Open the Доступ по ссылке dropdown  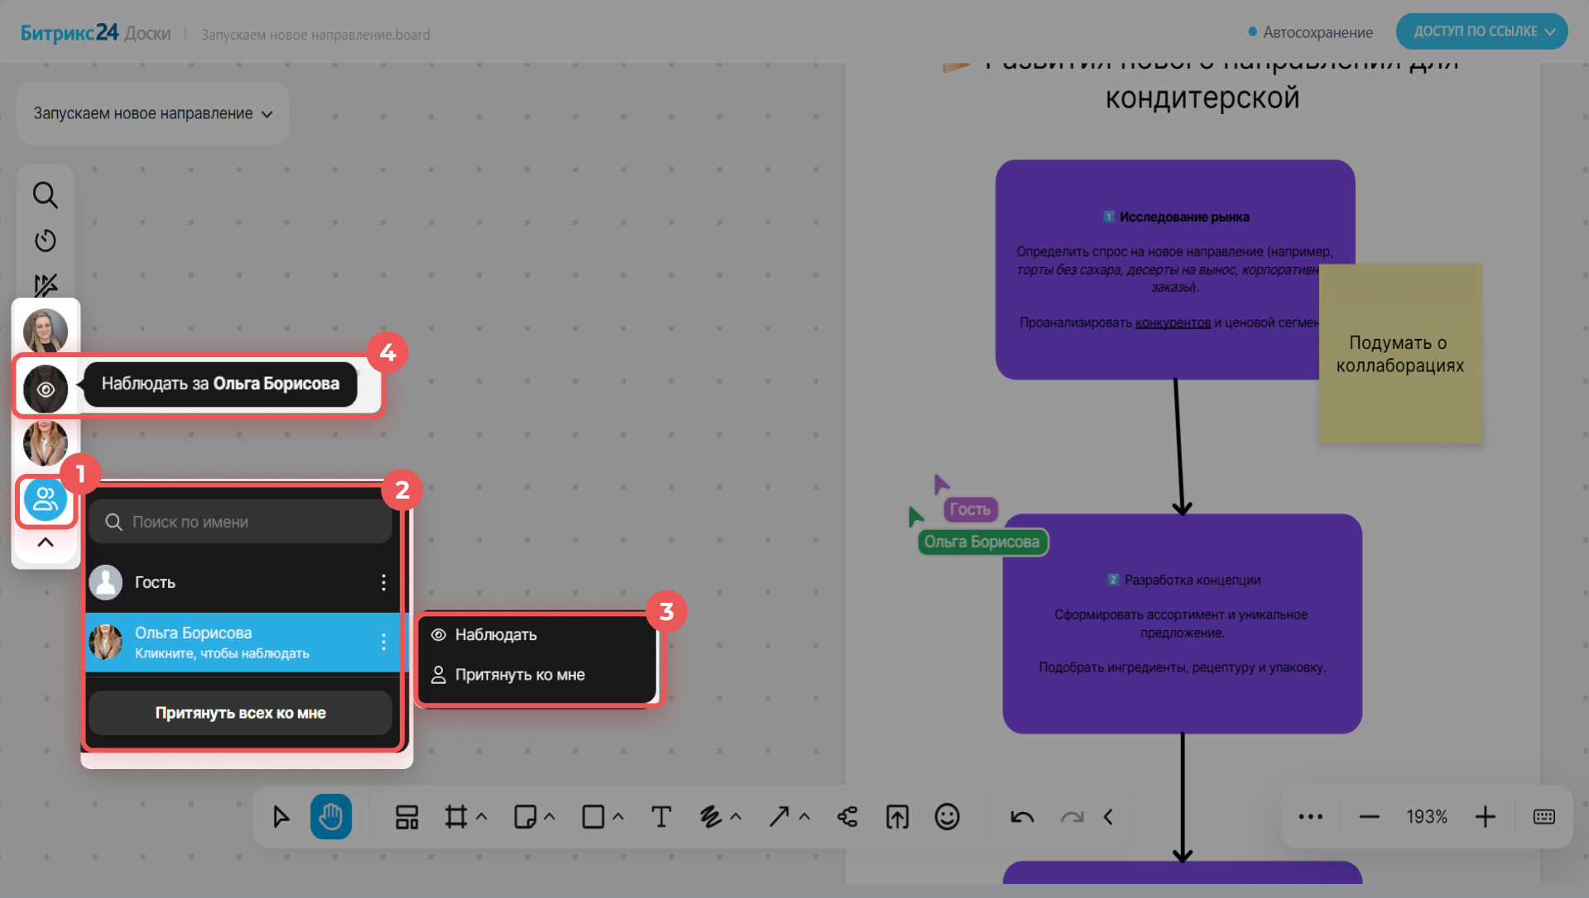[1481, 31]
